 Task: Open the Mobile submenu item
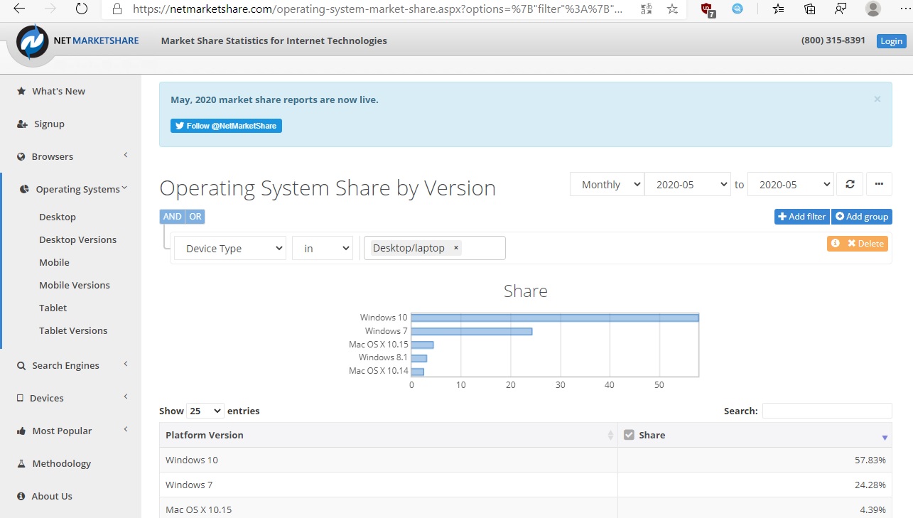(54, 262)
